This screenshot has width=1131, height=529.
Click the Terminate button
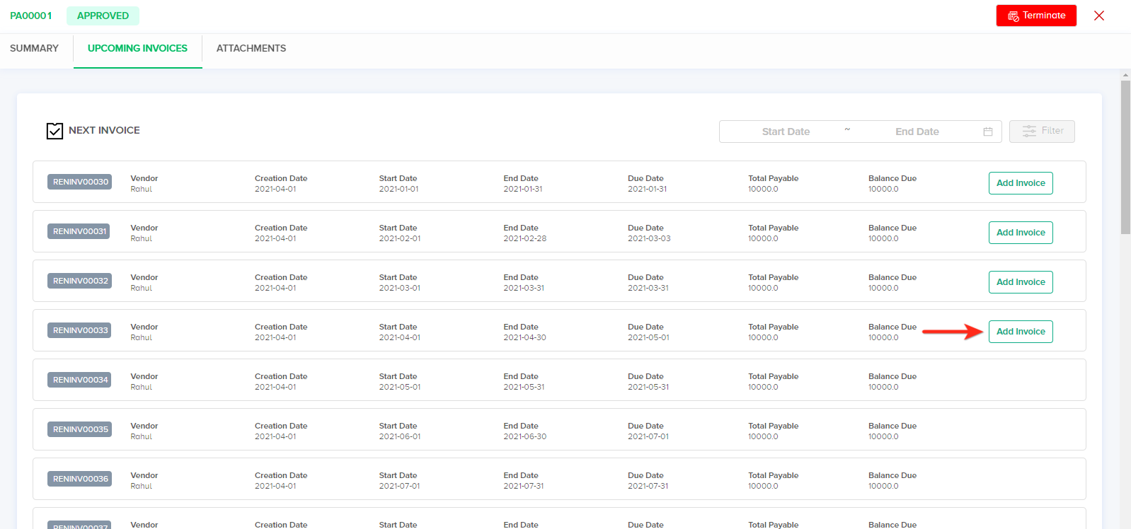tap(1036, 16)
